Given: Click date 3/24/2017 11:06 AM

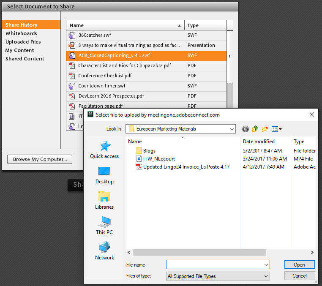Looking at the screenshot, I should click(265, 159).
